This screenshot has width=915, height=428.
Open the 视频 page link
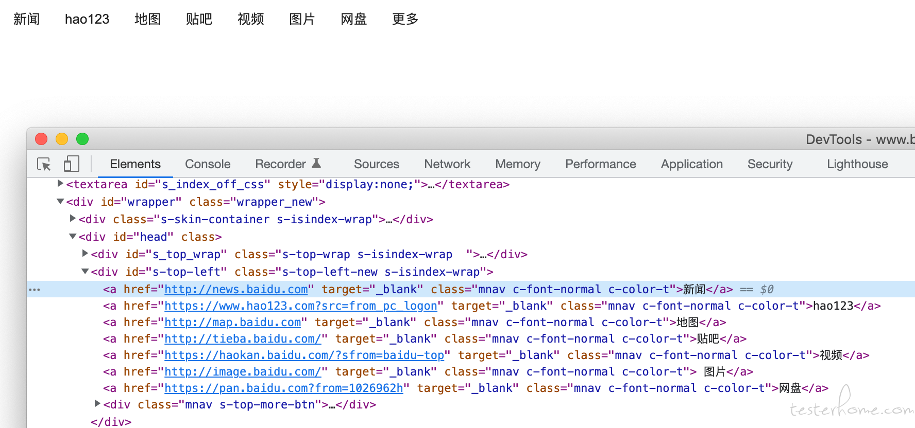point(251,19)
